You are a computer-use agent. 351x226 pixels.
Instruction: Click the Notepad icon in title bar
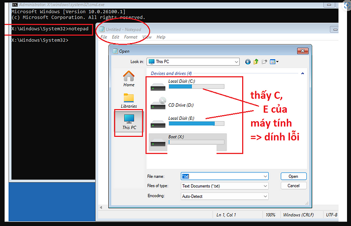(102, 29)
